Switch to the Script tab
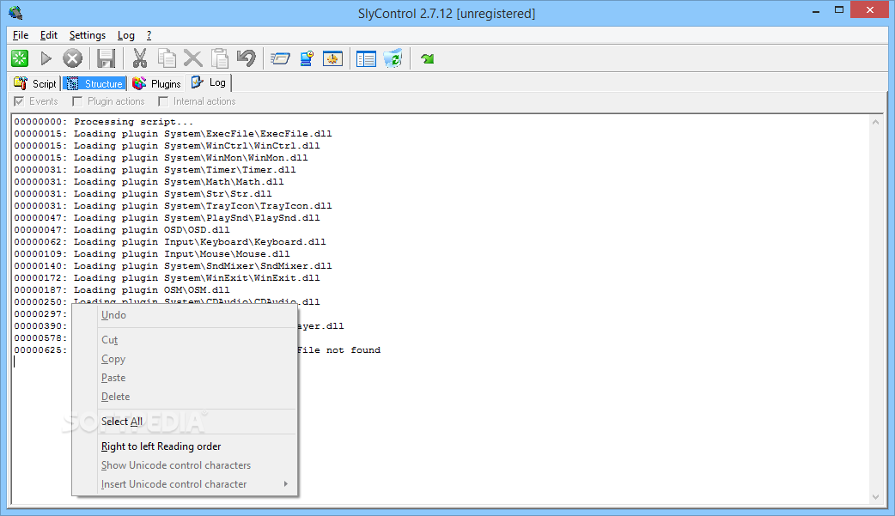The image size is (895, 516). [35, 83]
